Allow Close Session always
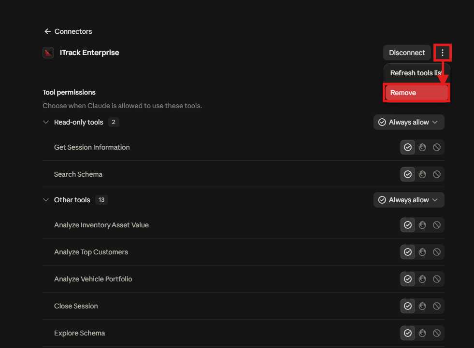This screenshot has height=348, width=474. pos(408,306)
